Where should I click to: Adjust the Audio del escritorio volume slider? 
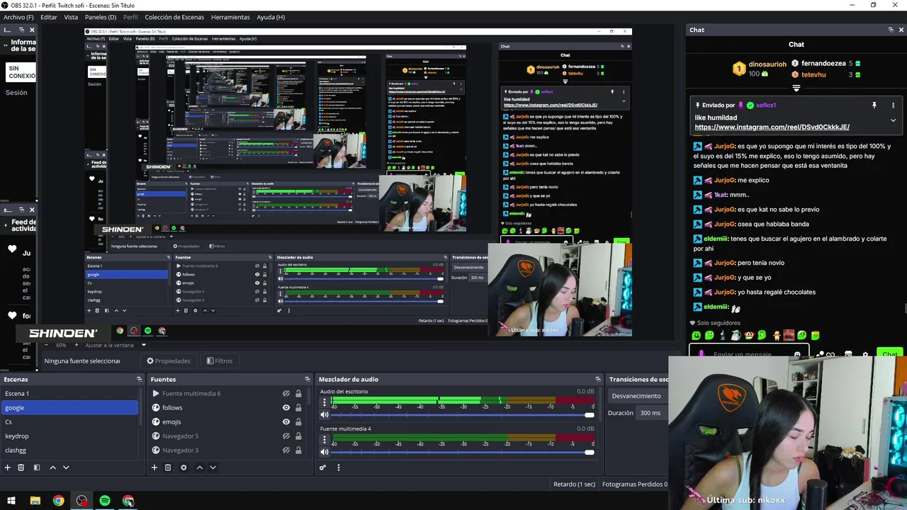(x=463, y=415)
